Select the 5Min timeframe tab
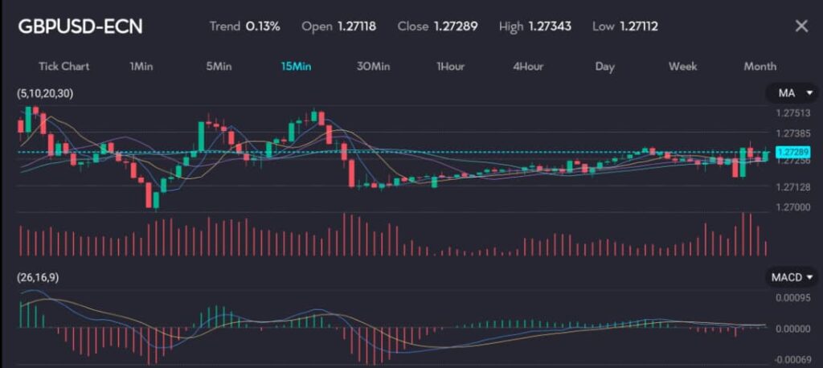823x368 pixels. point(219,66)
